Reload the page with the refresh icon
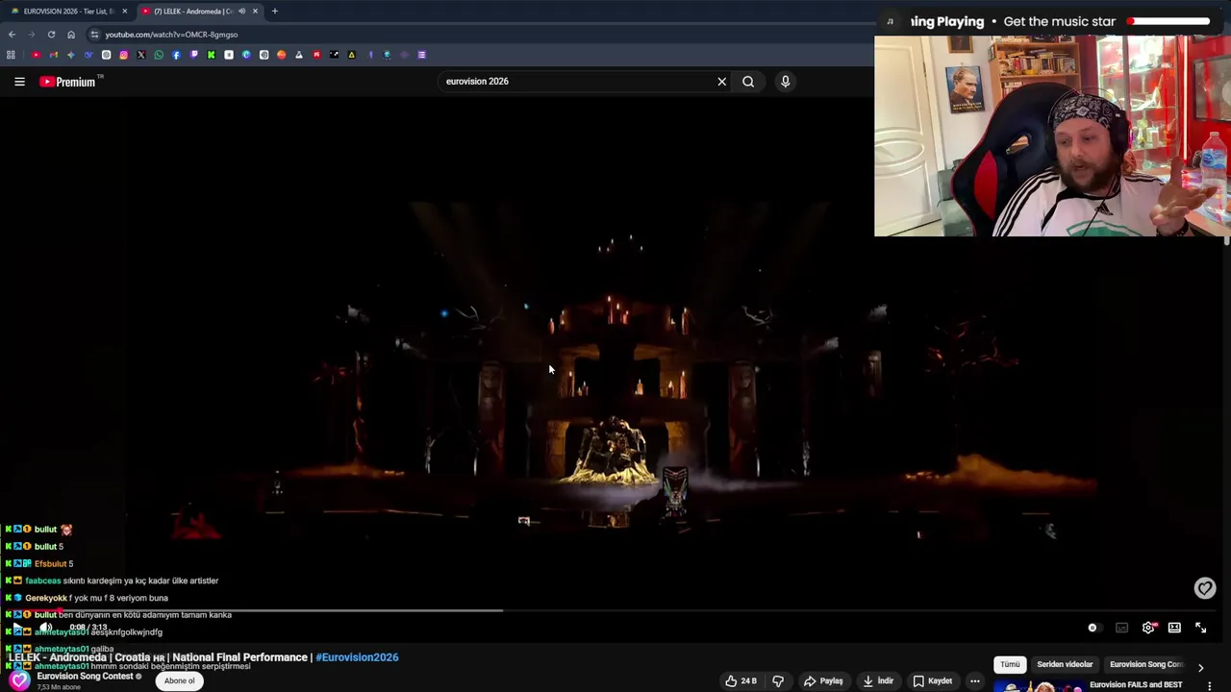Image resolution: width=1231 pixels, height=692 pixels. pyautogui.click(x=51, y=35)
